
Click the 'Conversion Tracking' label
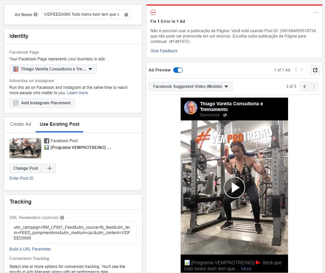pyautogui.click(x=29, y=259)
